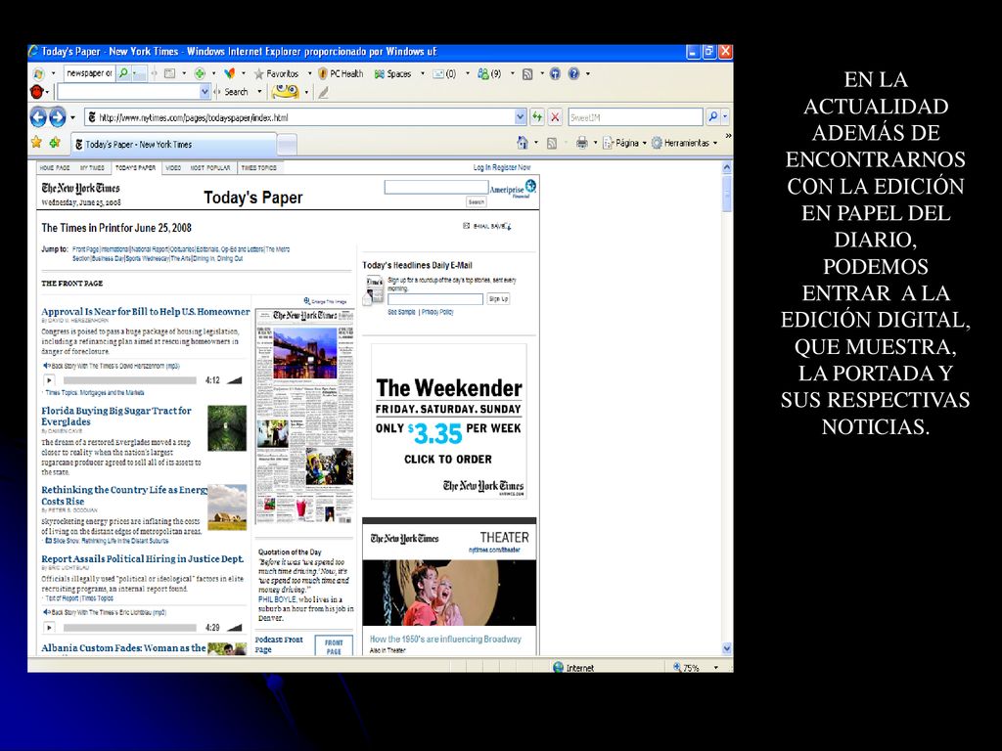Click the 4:12 audio progress bar

point(130,380)
